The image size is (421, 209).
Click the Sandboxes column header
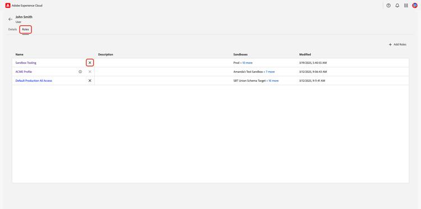pos(241,54)
